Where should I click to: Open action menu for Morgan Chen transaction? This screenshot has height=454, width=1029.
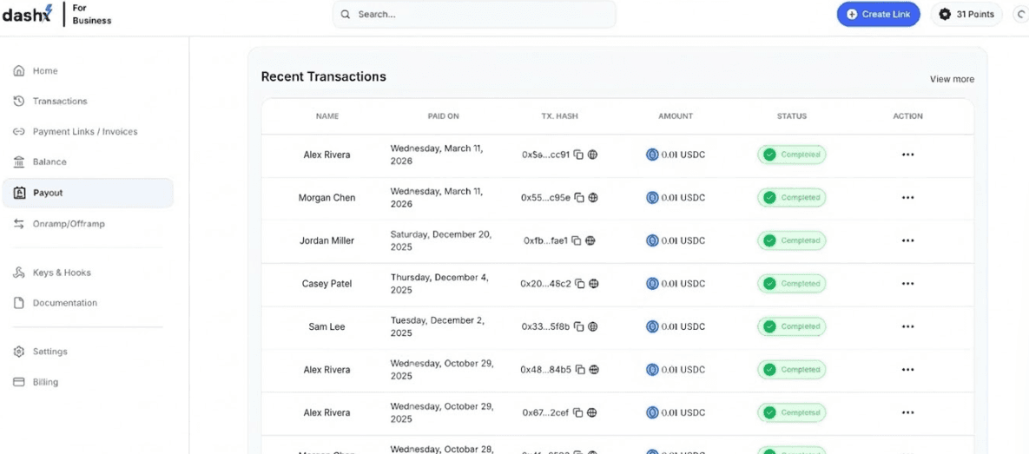pyautogui.click(x=907, y=198)
